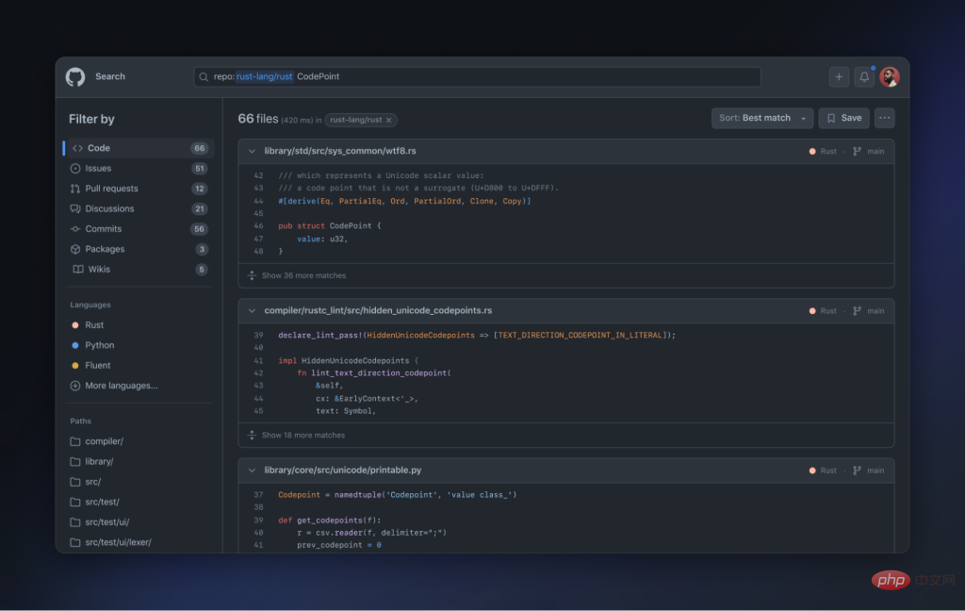The height and width of the screenshot is (611, 965).
Task: Click 'def get_codepoints(f):' code line
Action: click(x=329, y=520)
